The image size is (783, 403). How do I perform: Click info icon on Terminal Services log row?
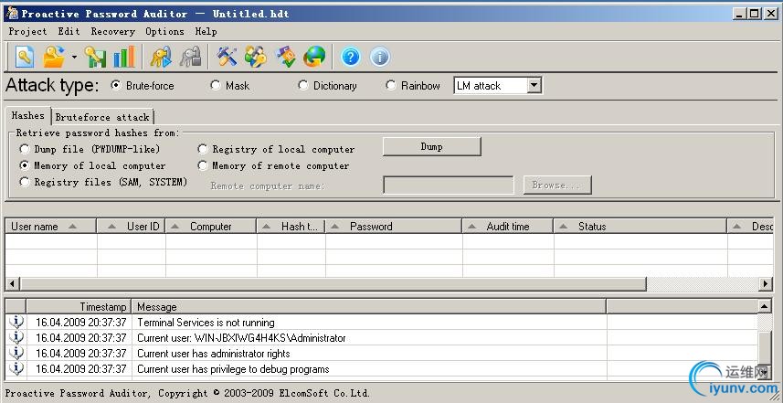pyautogui.click(x=16, y=322)
